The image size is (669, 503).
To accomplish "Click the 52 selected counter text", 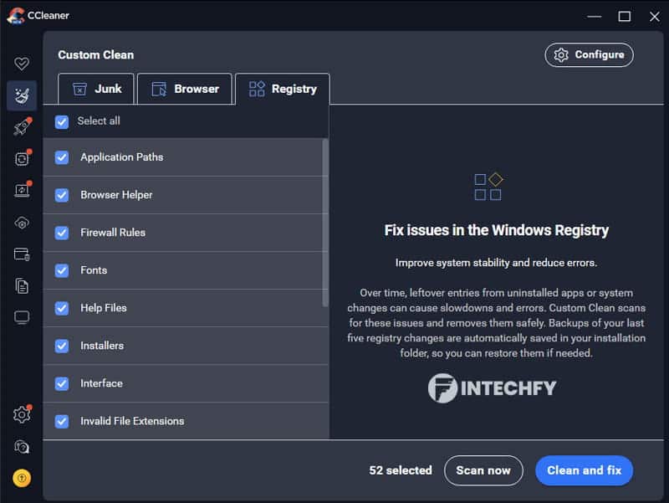I will [401, 470].
